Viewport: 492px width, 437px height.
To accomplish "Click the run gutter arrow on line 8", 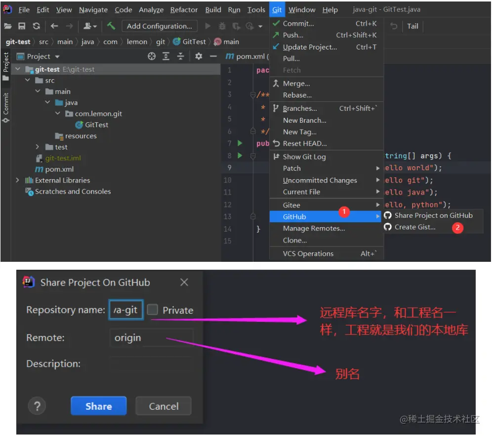I will (240, 155).
